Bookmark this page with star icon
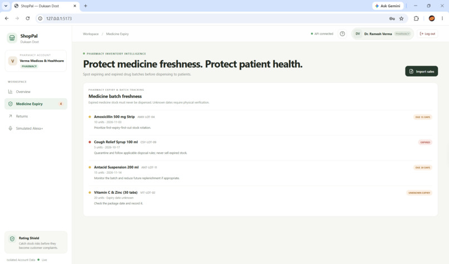The height and width of the screenshot is (264, 449). click(x=402, y=18)
